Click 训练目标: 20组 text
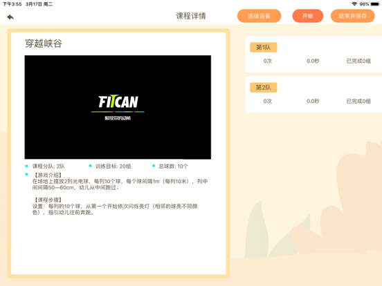This screenshot has height=286, width=382. point(113,166)
